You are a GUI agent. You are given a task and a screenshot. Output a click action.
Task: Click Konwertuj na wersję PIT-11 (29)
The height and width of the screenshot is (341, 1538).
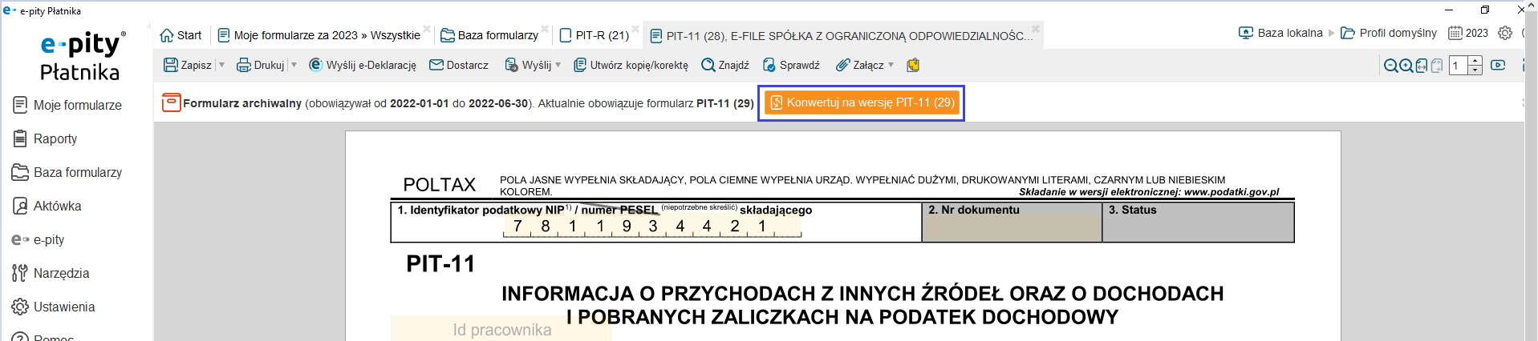coord(862,102)
